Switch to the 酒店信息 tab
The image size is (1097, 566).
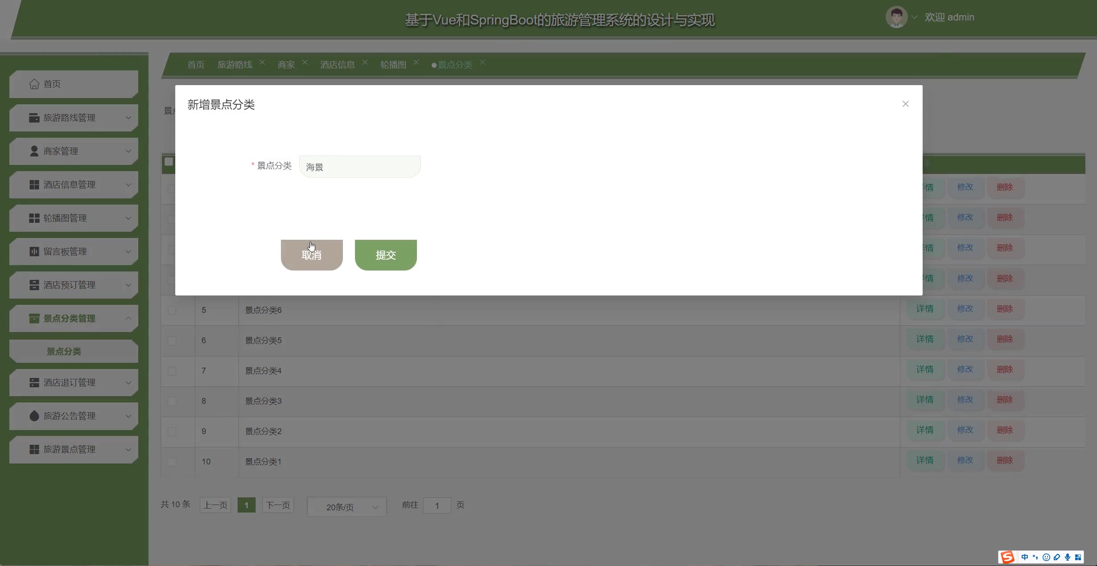337,65
